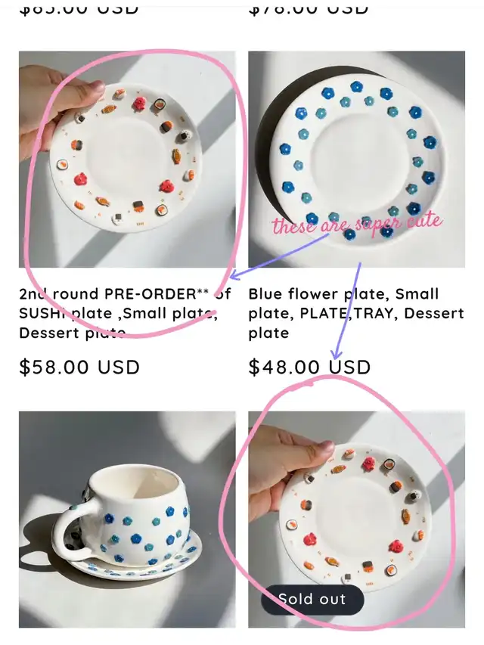Click the '2nd round PRE-ORDER SUSHI plate' title
The image size is (484, 645).
tap(125, 313)
